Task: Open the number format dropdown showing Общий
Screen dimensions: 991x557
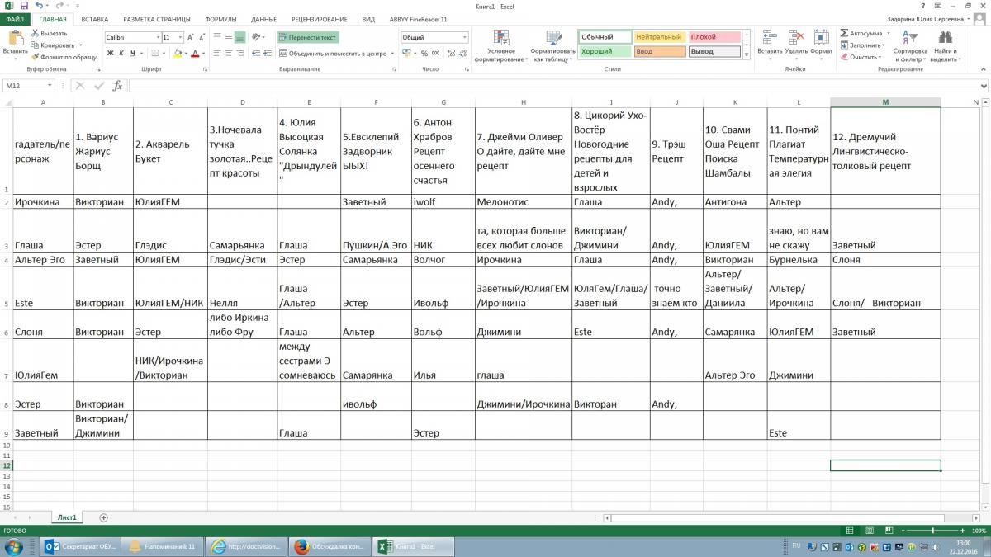Action: (x=464, y=37)
